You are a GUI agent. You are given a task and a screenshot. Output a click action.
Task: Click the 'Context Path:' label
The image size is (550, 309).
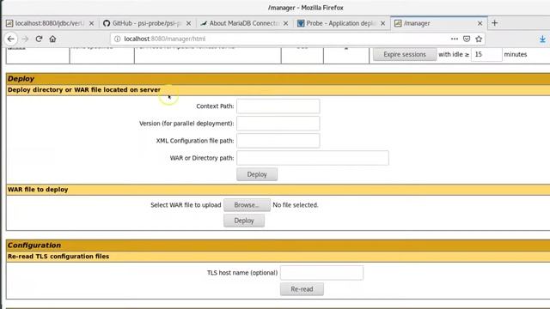tap(215, 106)
